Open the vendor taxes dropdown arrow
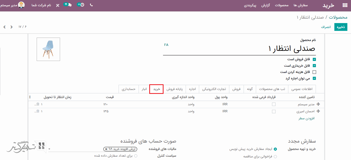Image resolution: width=351 pixels, height=160 pixels. point(49,149)
